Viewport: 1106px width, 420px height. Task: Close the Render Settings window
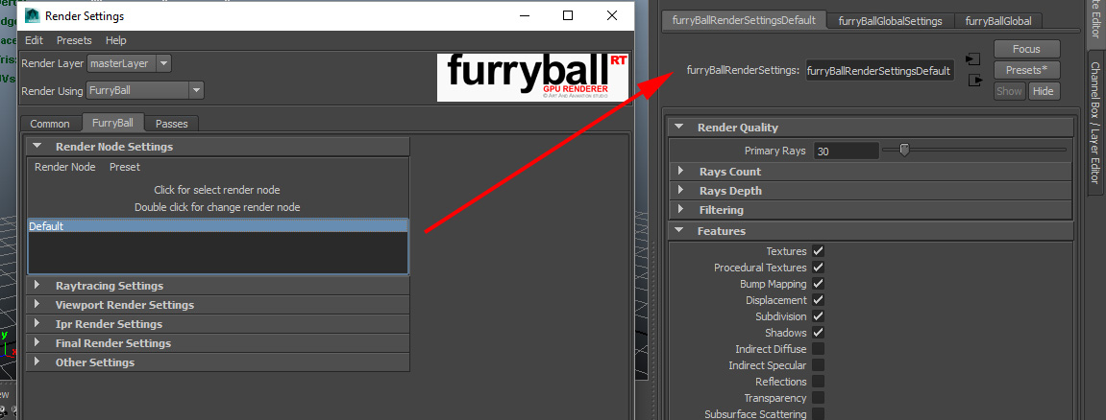pyautogui.click(x=612, y=14)
